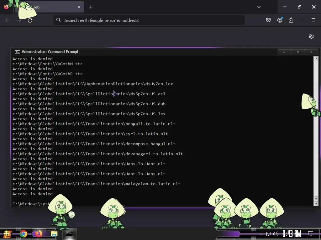This screenshot has height=240, width=321.
Task: Open a new tab with the plus button
Action: pyautogui.click(x=91, y=7)
